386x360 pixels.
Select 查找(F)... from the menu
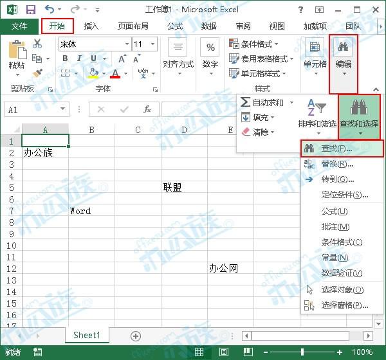(342, 148)
